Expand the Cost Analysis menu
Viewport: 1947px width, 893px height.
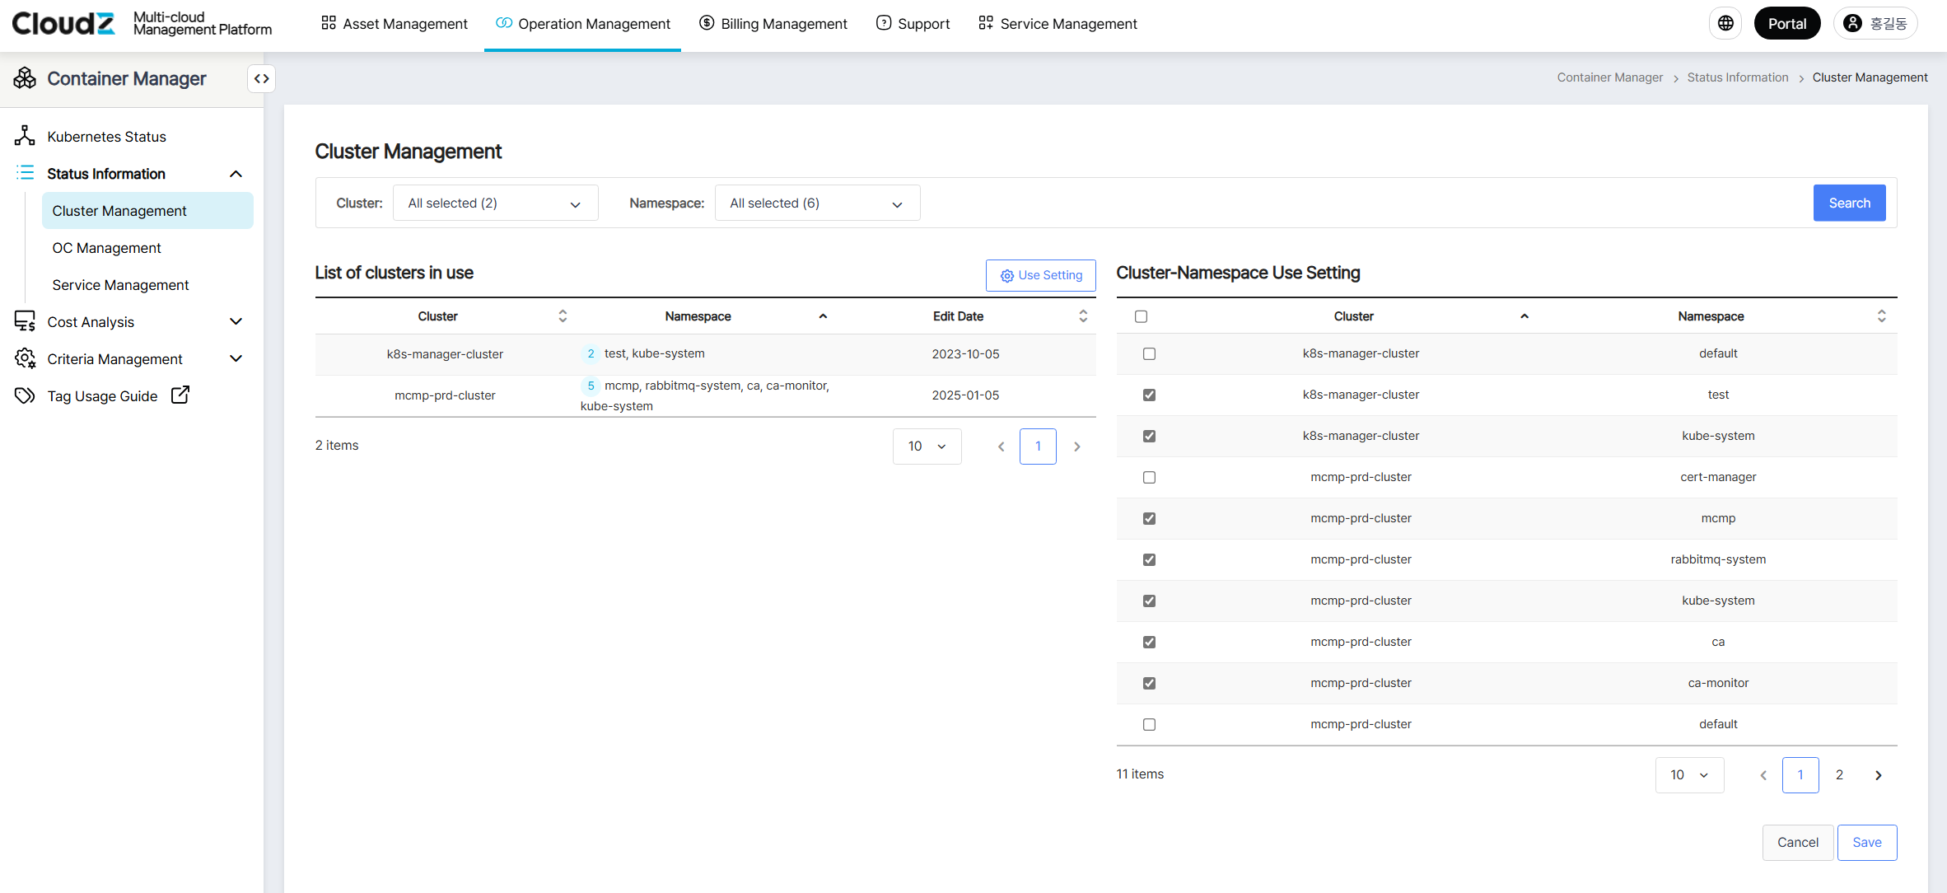[236, 322]
